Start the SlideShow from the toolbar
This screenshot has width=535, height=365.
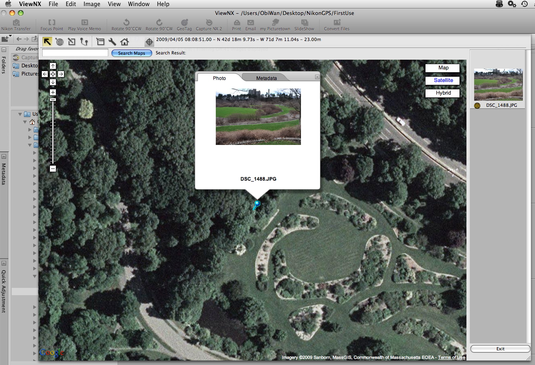304,25
